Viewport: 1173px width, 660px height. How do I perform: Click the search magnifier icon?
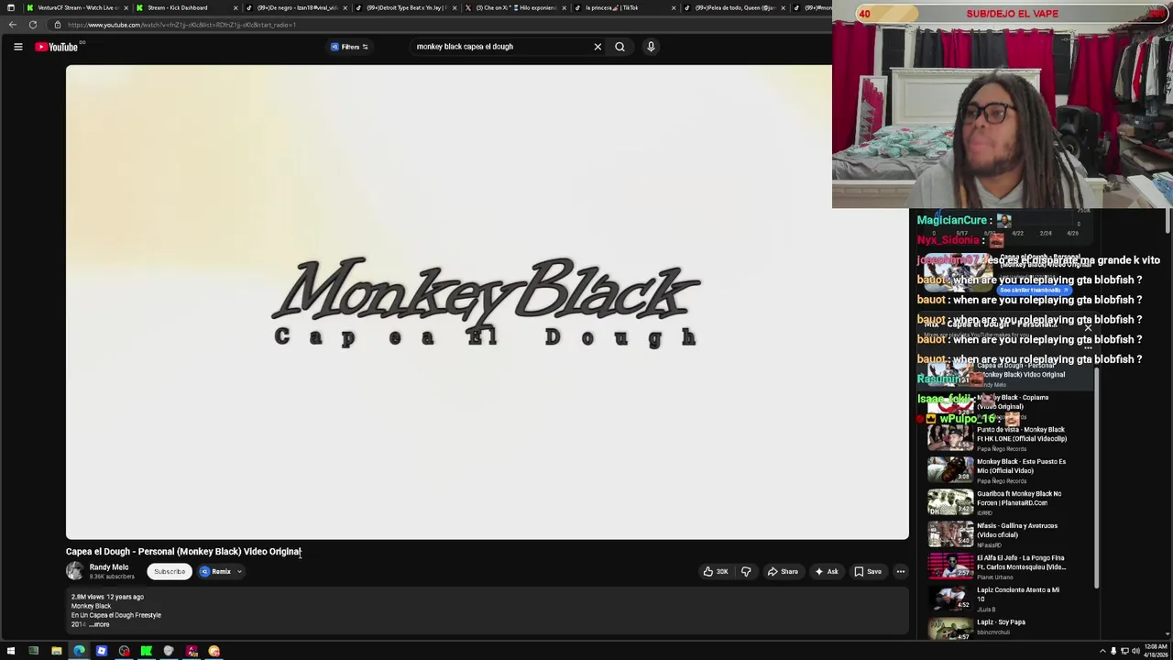[619, 47]
